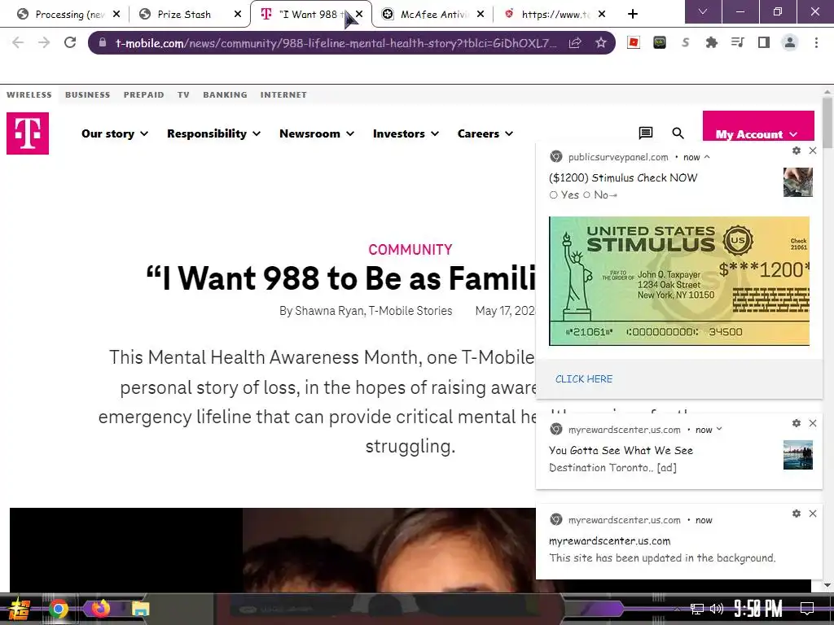
Task: Expand the Investors menu
Action: pyautogui.click(x=406, y=133)
